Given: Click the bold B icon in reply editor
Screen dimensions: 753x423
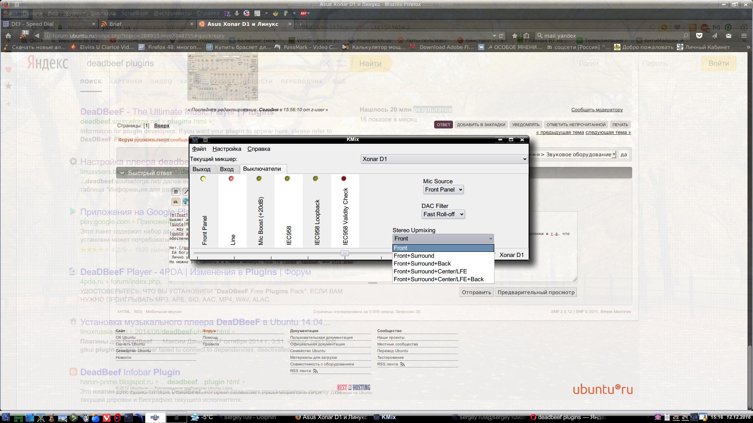Looking at the screenshot, I should (176, 192).
